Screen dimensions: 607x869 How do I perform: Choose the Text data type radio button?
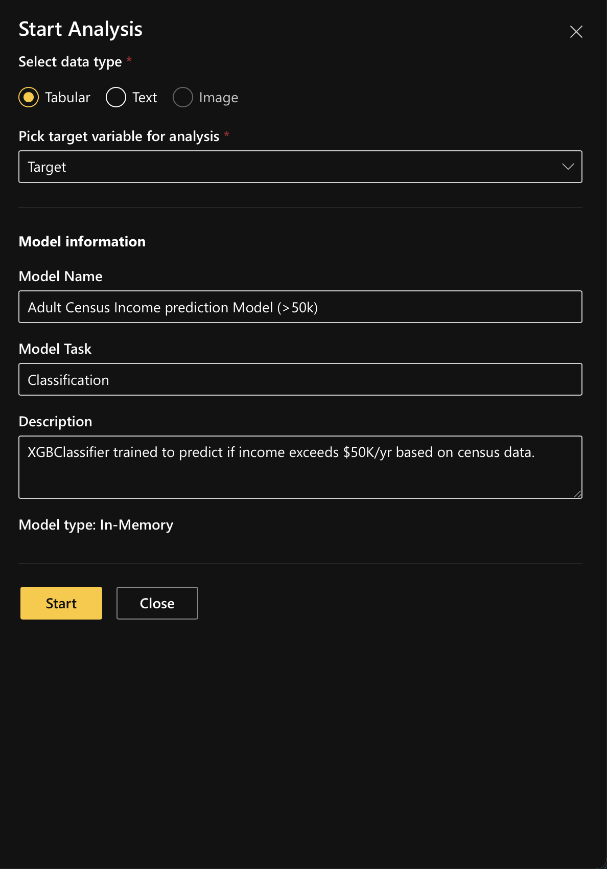click(x=116, y=97)
